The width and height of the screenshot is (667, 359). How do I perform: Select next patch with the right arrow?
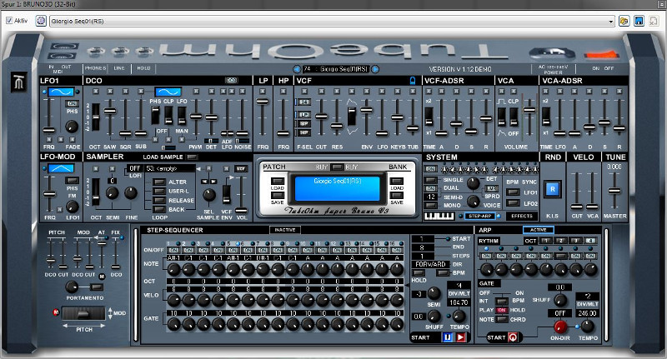pyautogui.click(x=375, y=69)
